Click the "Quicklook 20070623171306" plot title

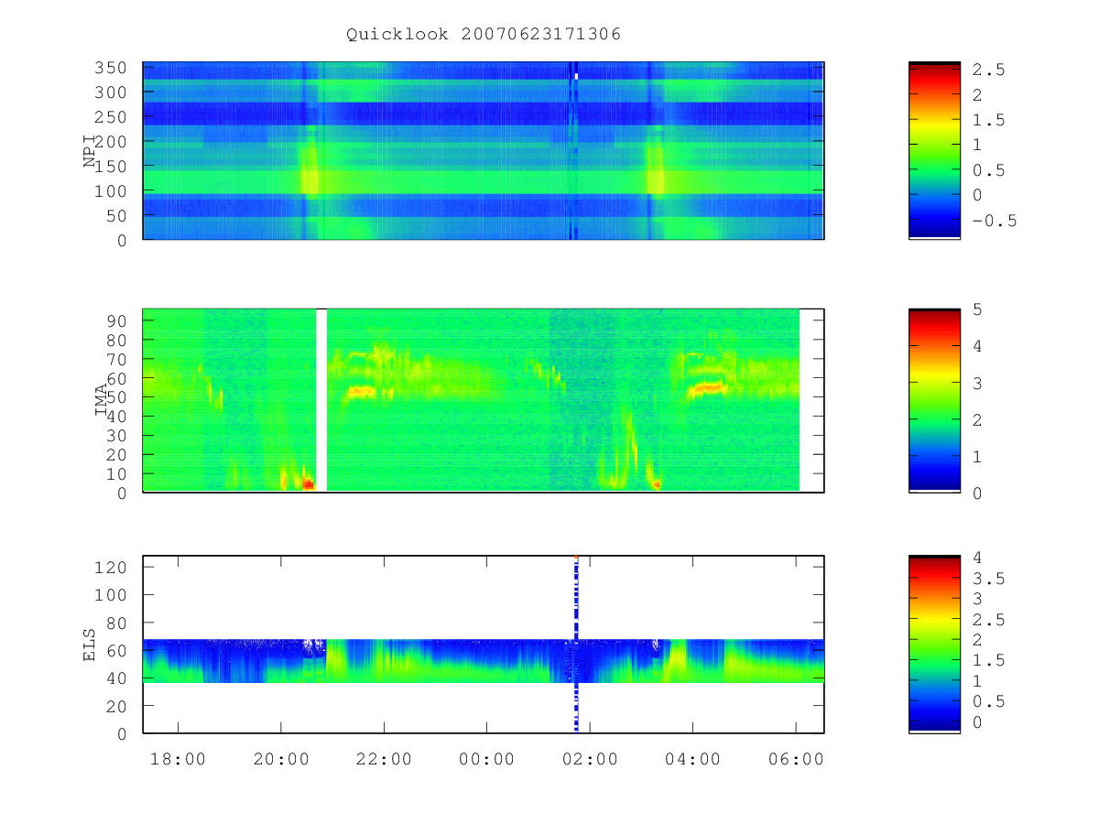click(484, 35)
